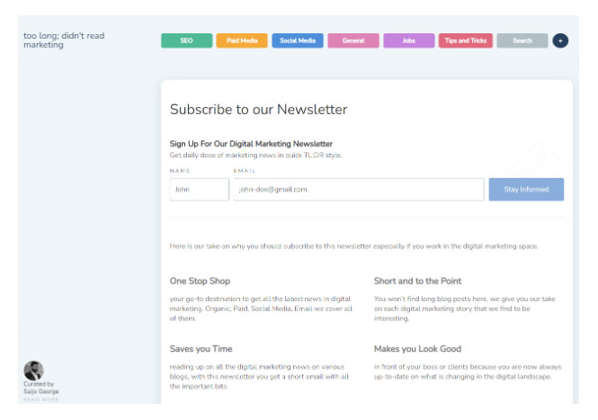The image size is (598, 420).
Task: Focus the Name input field
Action: (x=199, y=189)
